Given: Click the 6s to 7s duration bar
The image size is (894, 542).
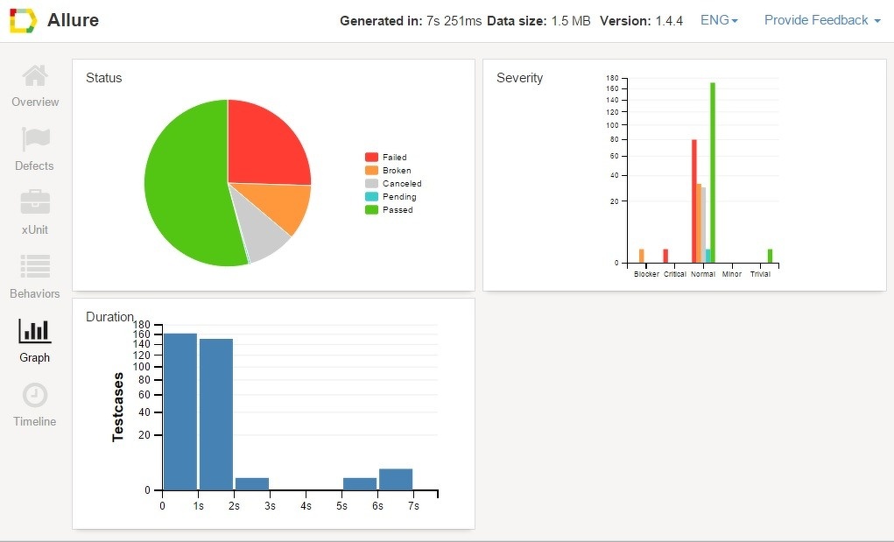Looking at the screenshot, I should tap(396, 480).
